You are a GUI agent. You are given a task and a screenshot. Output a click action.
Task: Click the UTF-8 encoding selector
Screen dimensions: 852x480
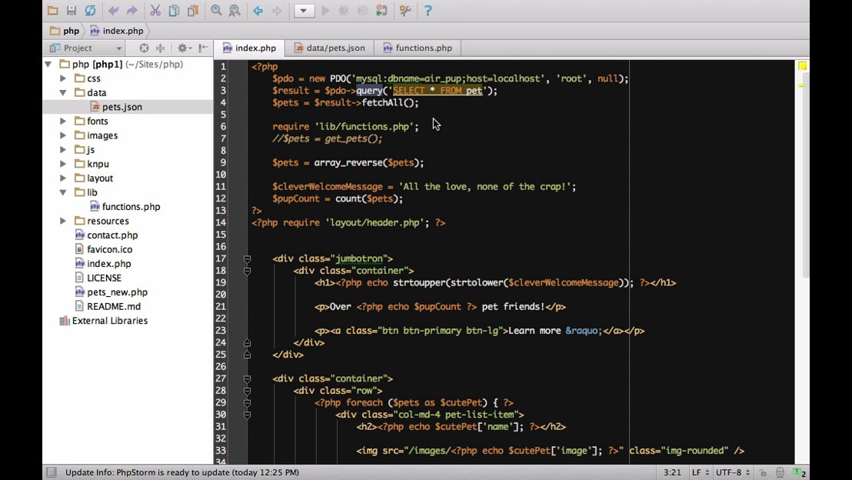pyautogui.click(x=733, y=472)
